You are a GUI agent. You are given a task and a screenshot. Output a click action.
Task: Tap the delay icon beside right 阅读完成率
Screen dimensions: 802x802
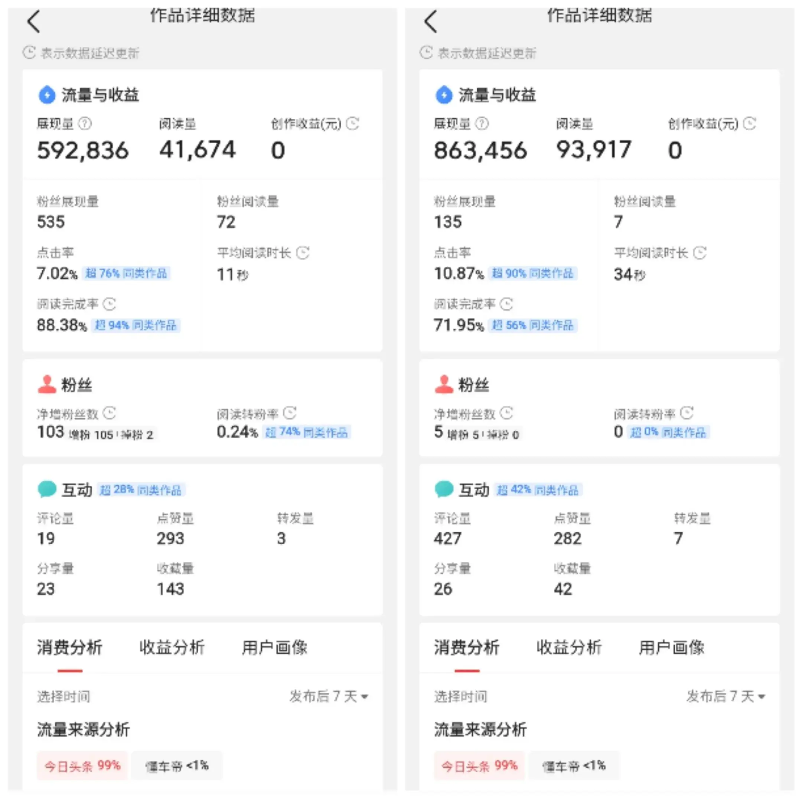pyautogui.click(x=506, y=304)
